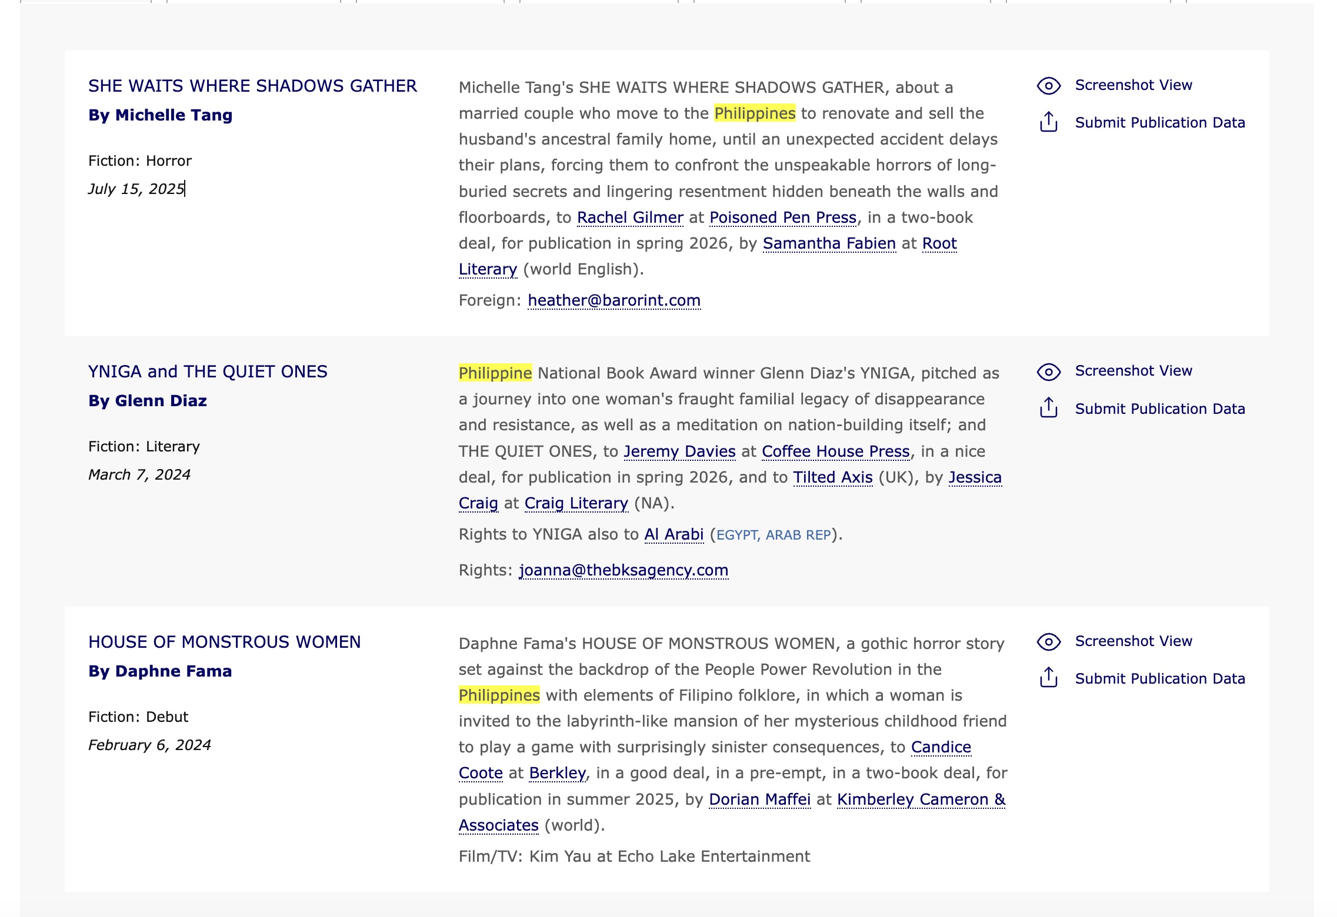
Task: Click the upload icon in the Glenn Diaz entry
Action: click(1048, 408)
